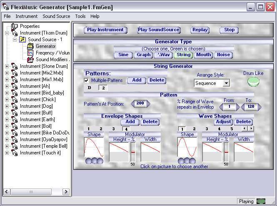
Task: Click the Wave Shapes shape thumbnail
Action: coord(187,147)
